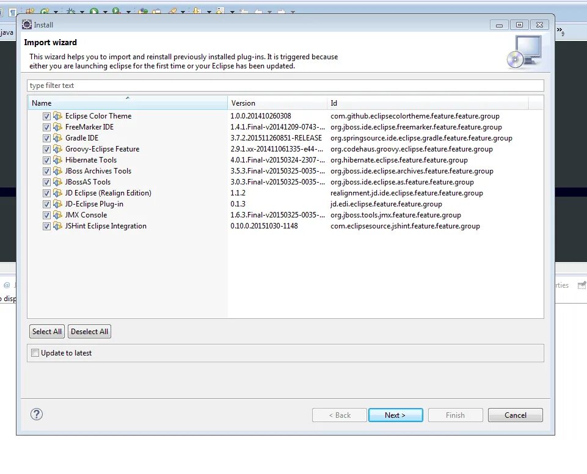Uncheck the JMX Console checkbox
This screenshot has height=474, width=587.
point(46,215)
